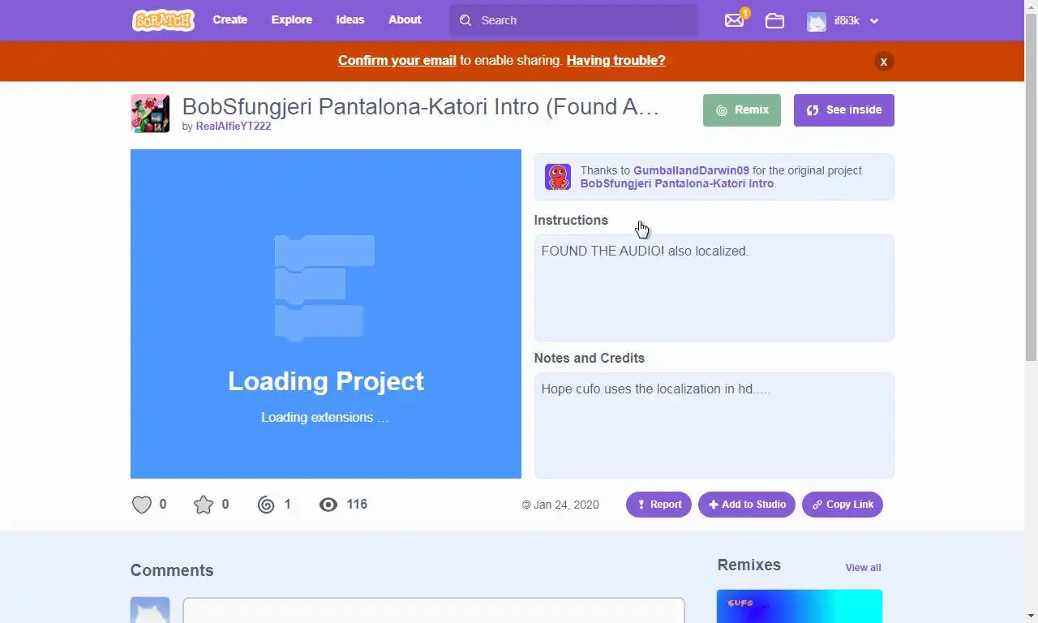Click the comment text box
1038x623 pixels.
tap(434, 610)
